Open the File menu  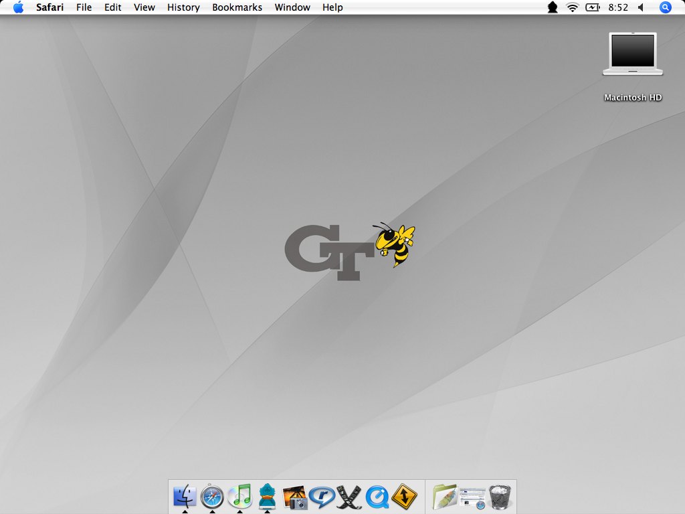coord(84,7)
